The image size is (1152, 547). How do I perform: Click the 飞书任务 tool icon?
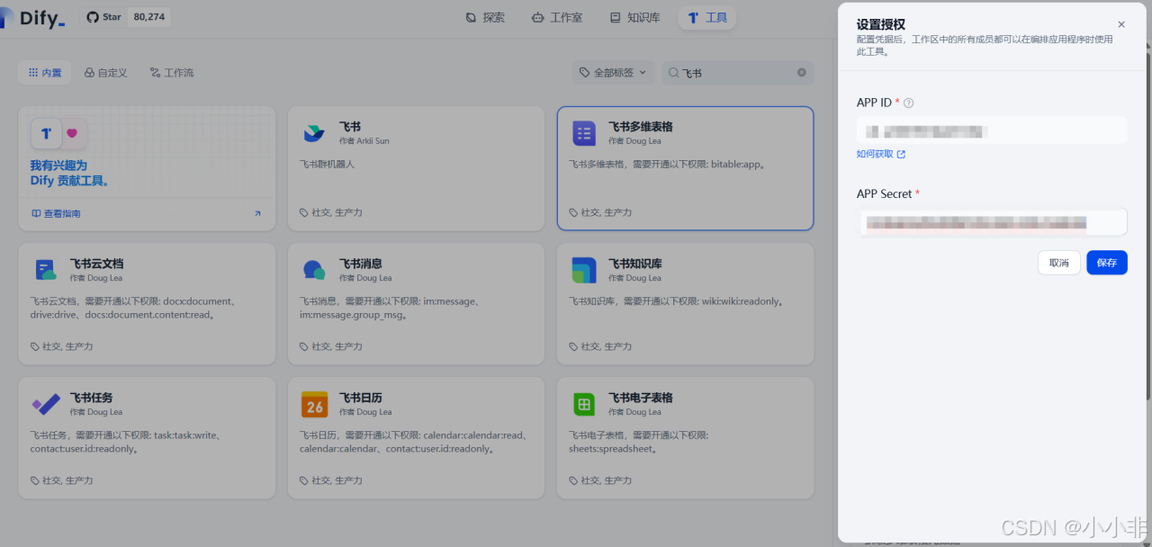point(45,404)
